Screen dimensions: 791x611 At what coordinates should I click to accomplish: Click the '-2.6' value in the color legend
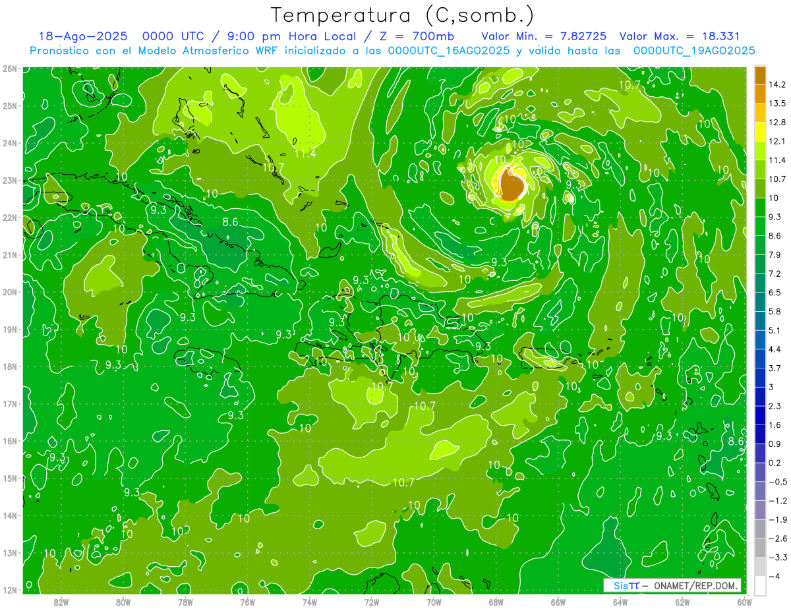[778, 538]
